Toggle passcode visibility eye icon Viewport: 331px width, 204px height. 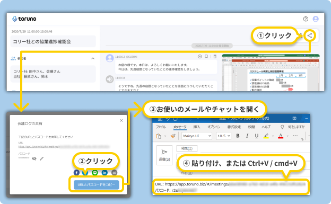coord(34,158)
